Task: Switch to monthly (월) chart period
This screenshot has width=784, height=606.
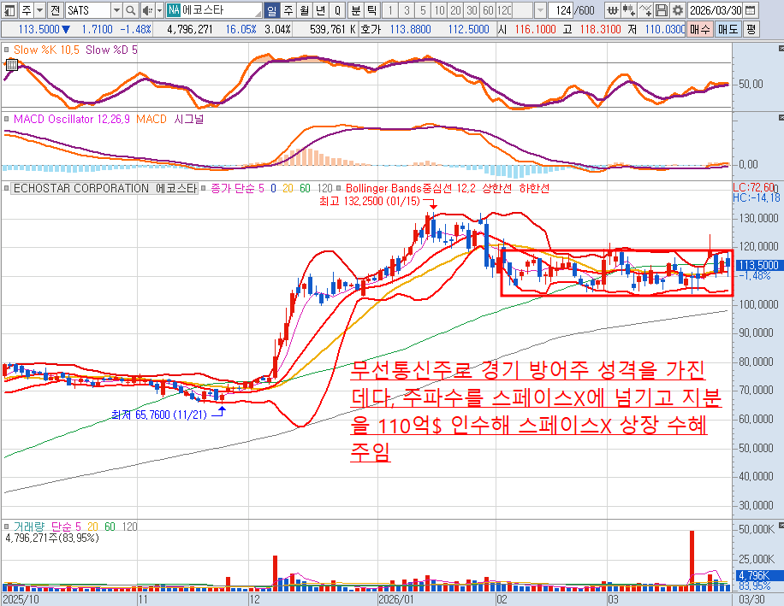Action: [304, 10]
